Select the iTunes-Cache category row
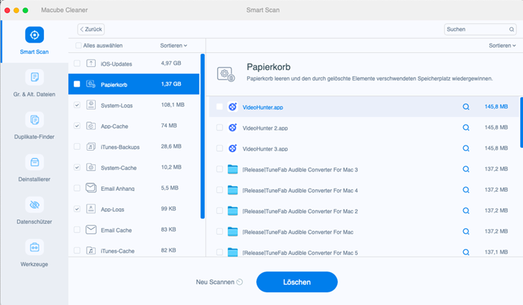Image resolution: width=523 pixels, height=305 pixels. (x=134, y=251)
